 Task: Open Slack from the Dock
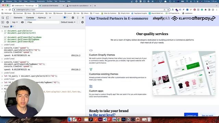(75, 119)
